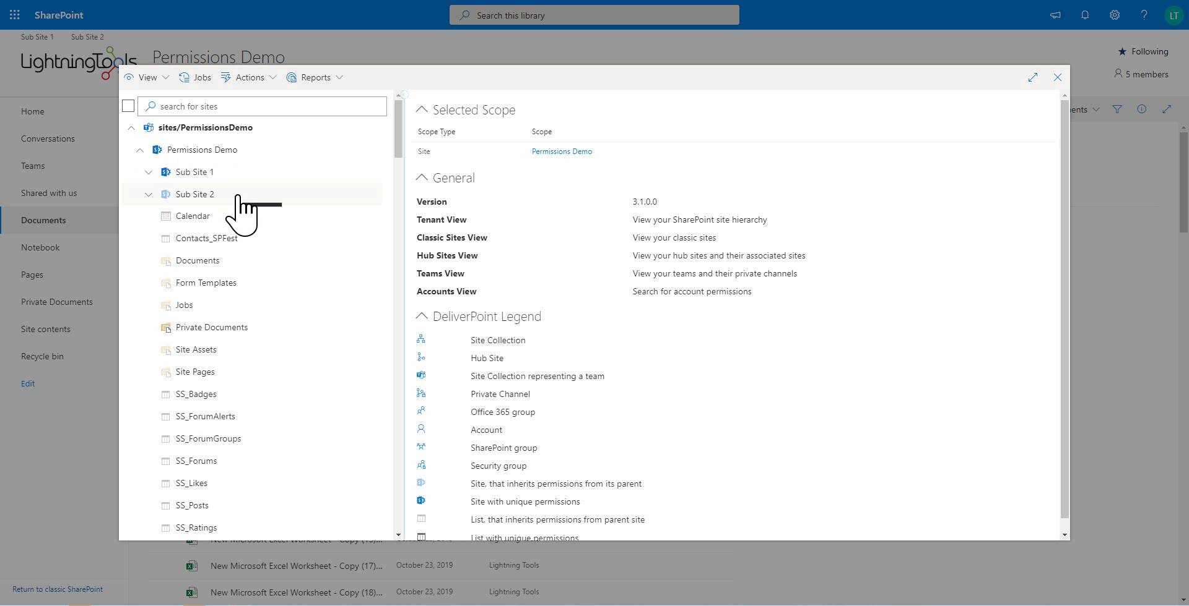
Task: Click Jobs in the DeliverPoint toolbar
Action: coord(196,77)
